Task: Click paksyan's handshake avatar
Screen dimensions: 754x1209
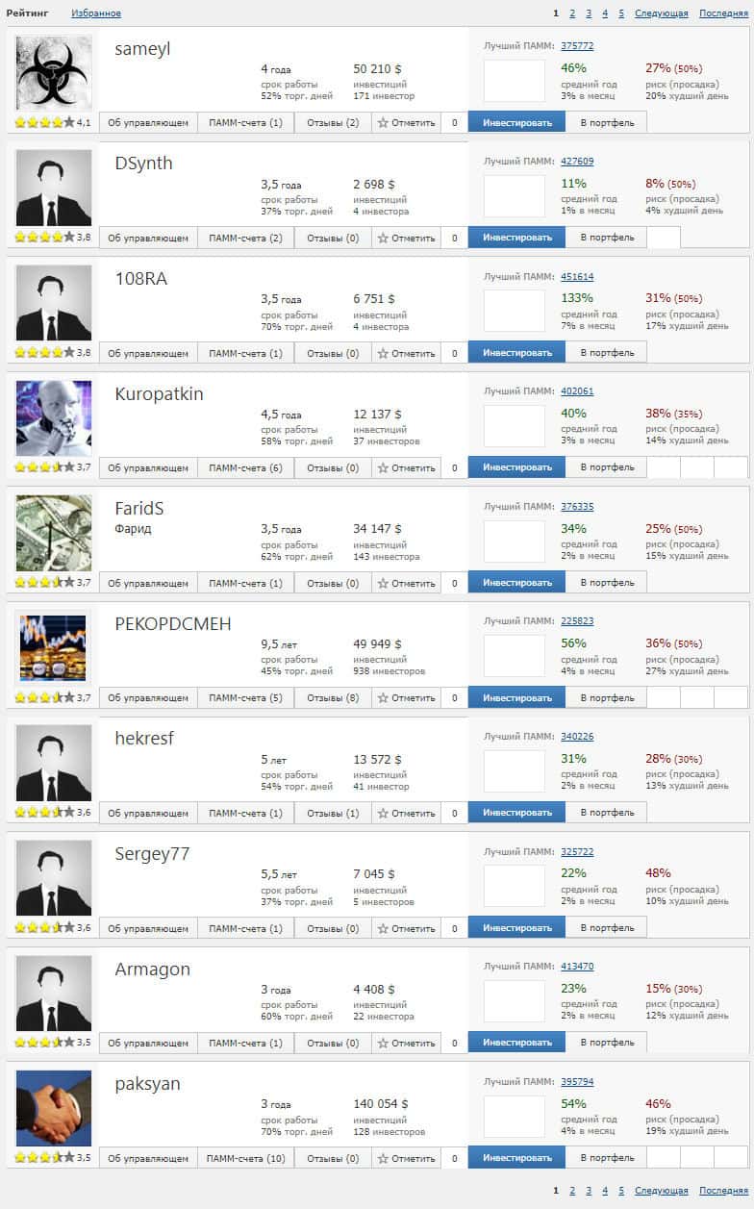Action: (x=54, y=1108)
